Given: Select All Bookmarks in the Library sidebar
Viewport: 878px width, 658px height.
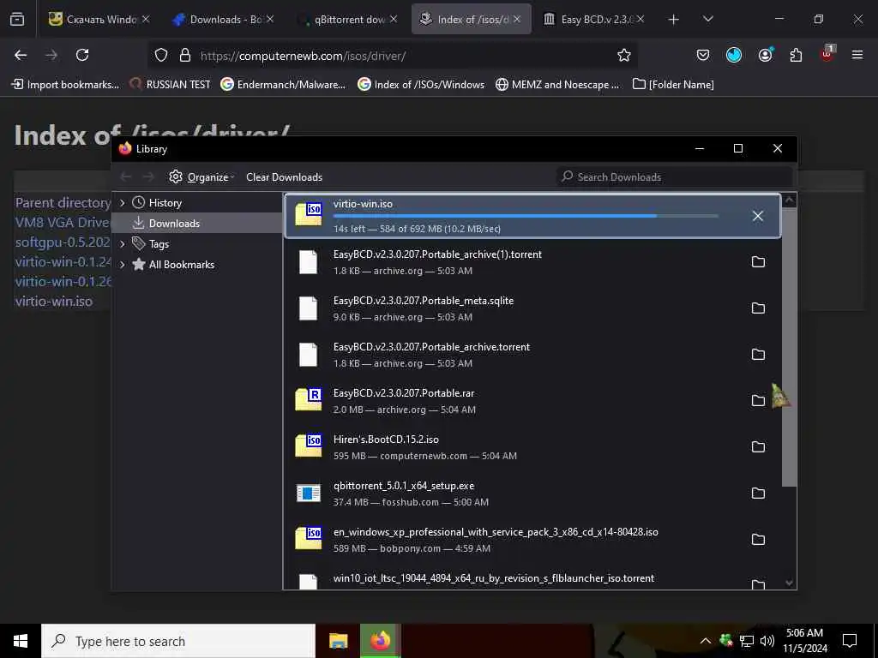Looking at the screenshot, I should [182, 265].
